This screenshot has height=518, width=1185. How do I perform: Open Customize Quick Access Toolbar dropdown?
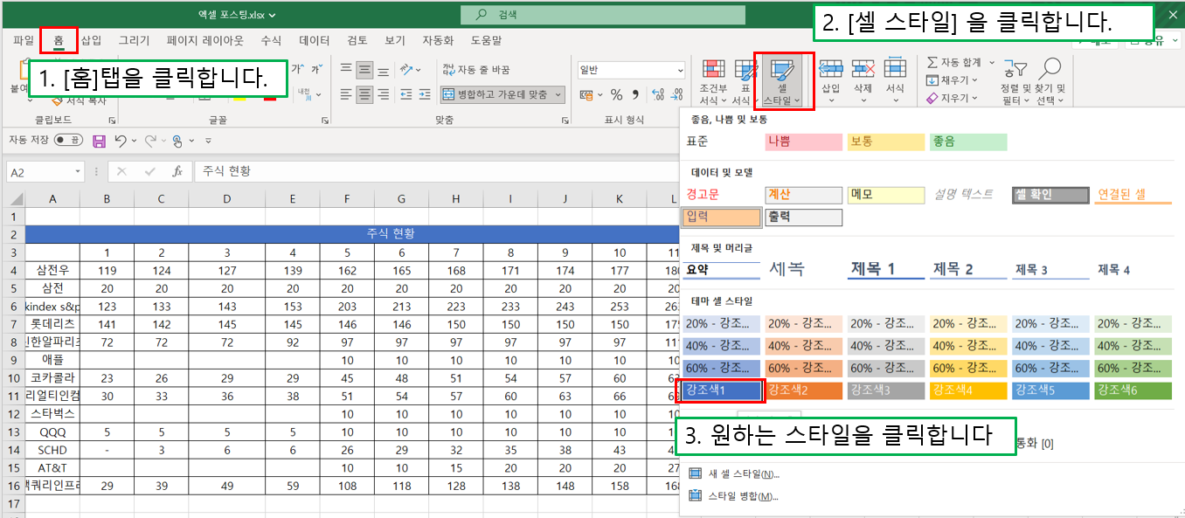pyautogui.click(x=208, y=141)
